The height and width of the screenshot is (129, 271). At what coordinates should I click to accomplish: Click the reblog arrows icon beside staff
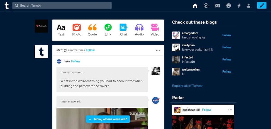65,50
